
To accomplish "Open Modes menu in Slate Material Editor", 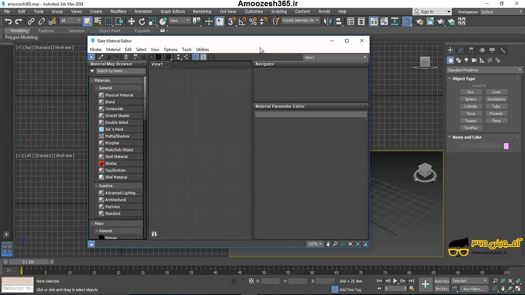I will [96, 50].
